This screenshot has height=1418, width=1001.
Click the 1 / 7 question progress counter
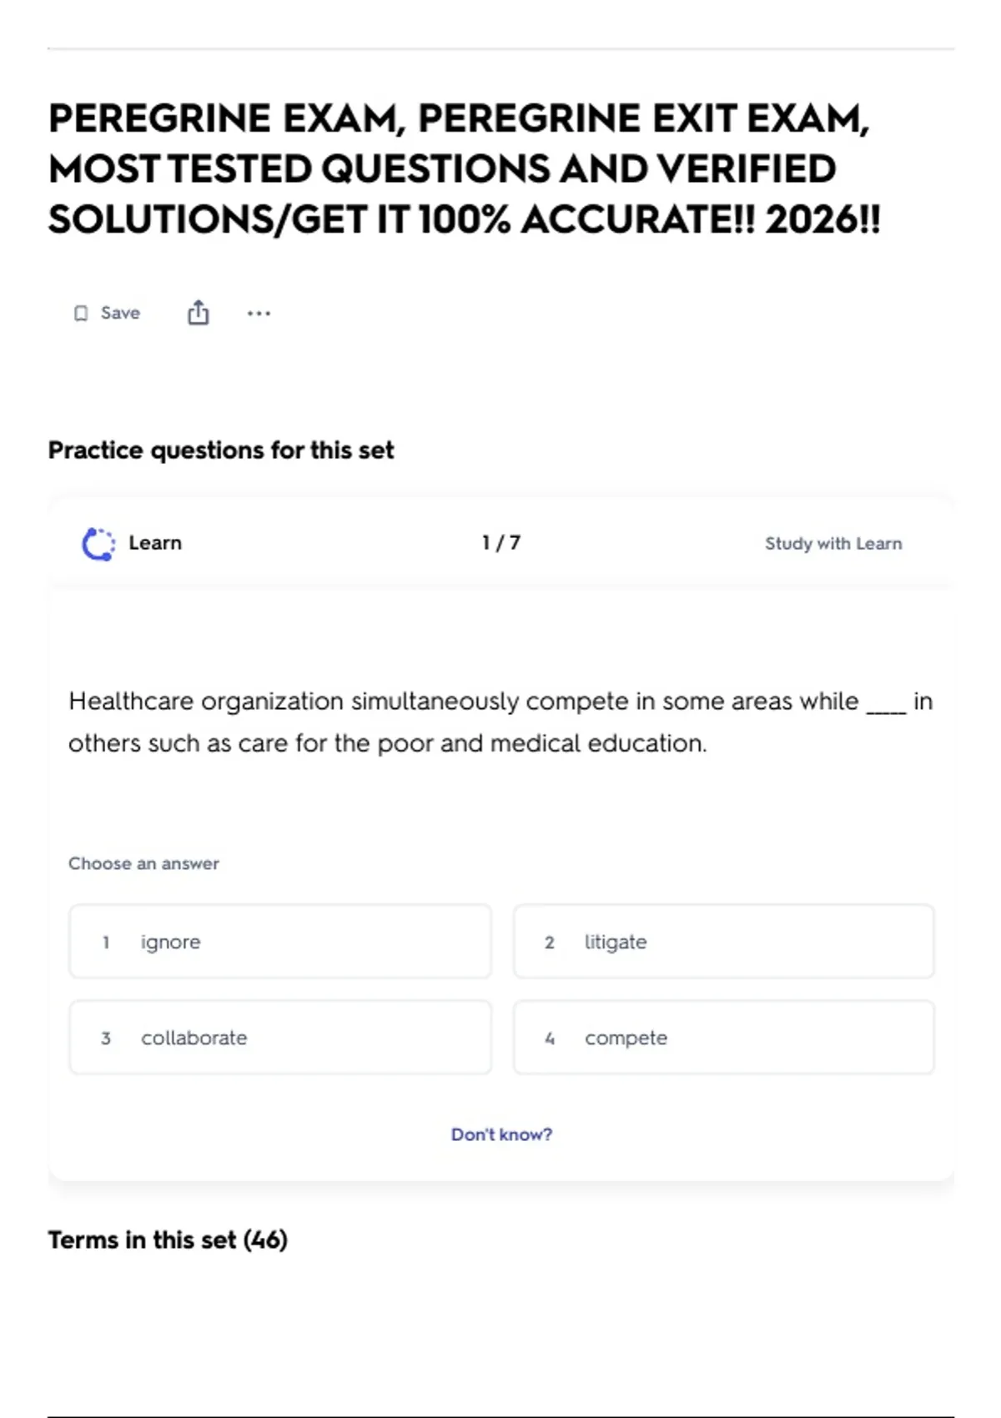(501, 543)
